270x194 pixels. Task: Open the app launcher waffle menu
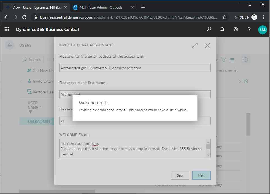(x=7, y=29)
